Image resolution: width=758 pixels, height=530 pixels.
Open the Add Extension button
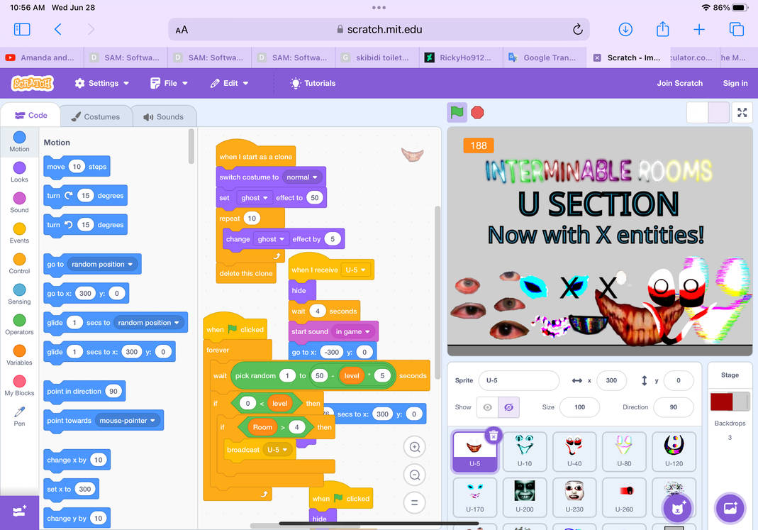tap(19, 512)
